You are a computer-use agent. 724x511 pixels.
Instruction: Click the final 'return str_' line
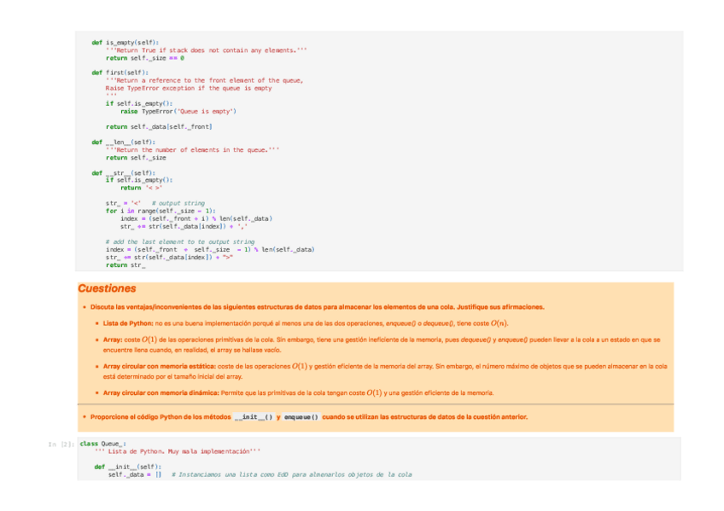coord(126,265)
